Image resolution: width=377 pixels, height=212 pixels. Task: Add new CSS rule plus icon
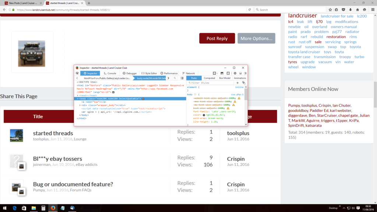click(237, 83)
